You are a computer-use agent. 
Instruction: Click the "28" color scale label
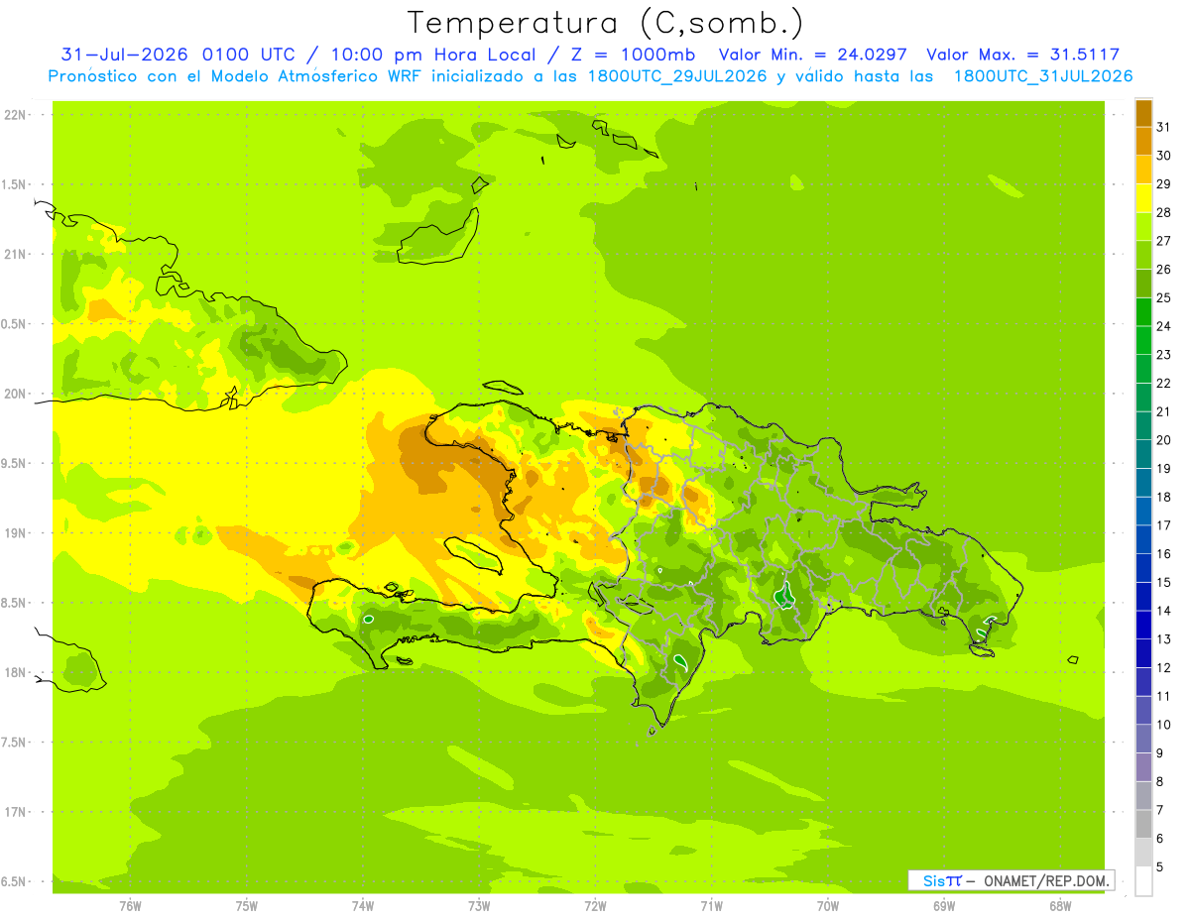(1163, 212)
